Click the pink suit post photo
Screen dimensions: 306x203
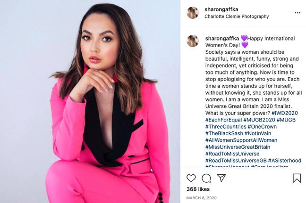tap(90, 101)
